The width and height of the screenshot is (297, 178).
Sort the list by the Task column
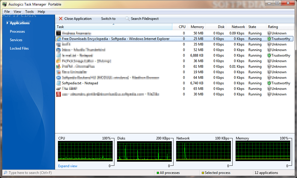pyautogui.click(x=114, y=27)
